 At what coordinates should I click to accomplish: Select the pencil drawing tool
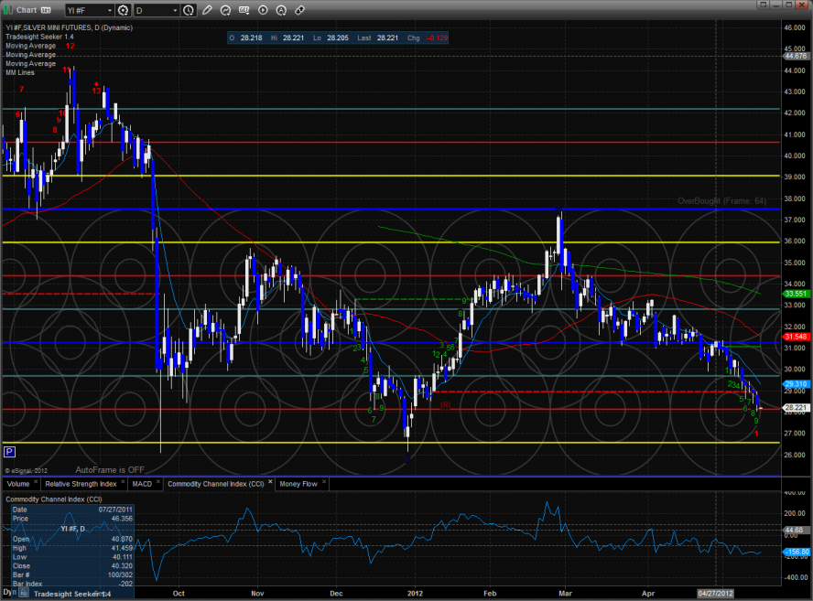[207, 10]
